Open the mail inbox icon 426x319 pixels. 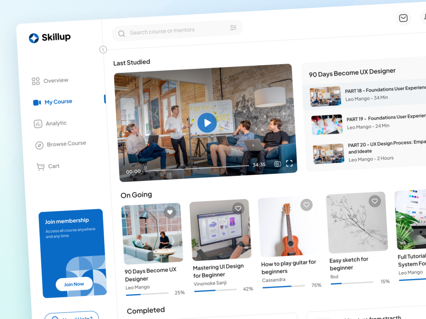click(x=403, y=18)
